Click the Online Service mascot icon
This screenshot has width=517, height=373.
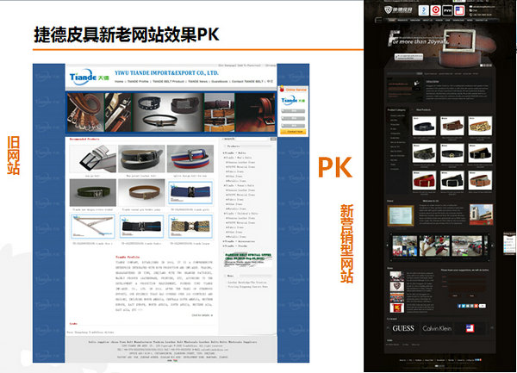click(x=282, y=89)
